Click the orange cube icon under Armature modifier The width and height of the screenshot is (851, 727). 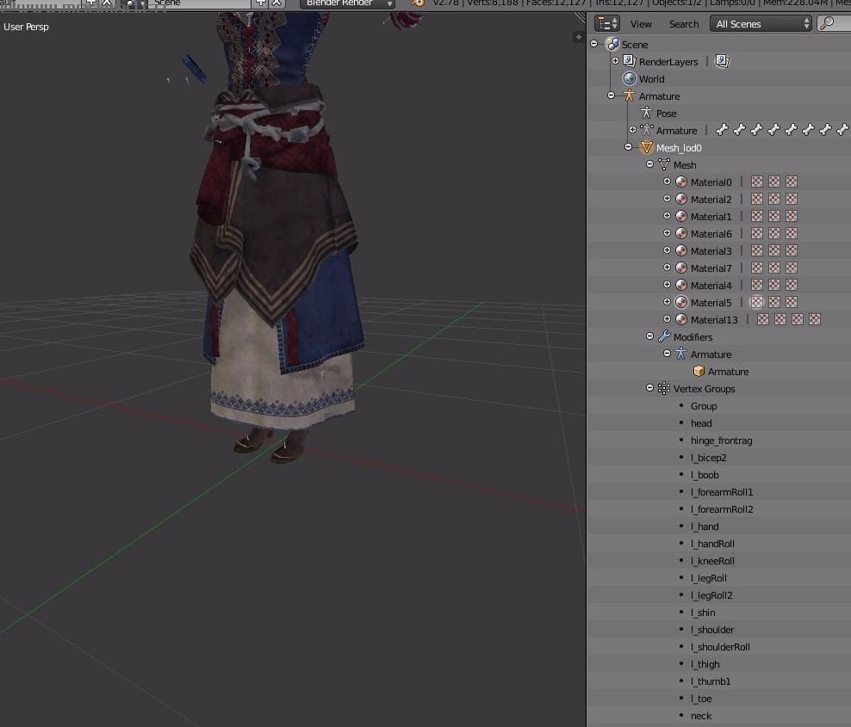coord(699,372)
